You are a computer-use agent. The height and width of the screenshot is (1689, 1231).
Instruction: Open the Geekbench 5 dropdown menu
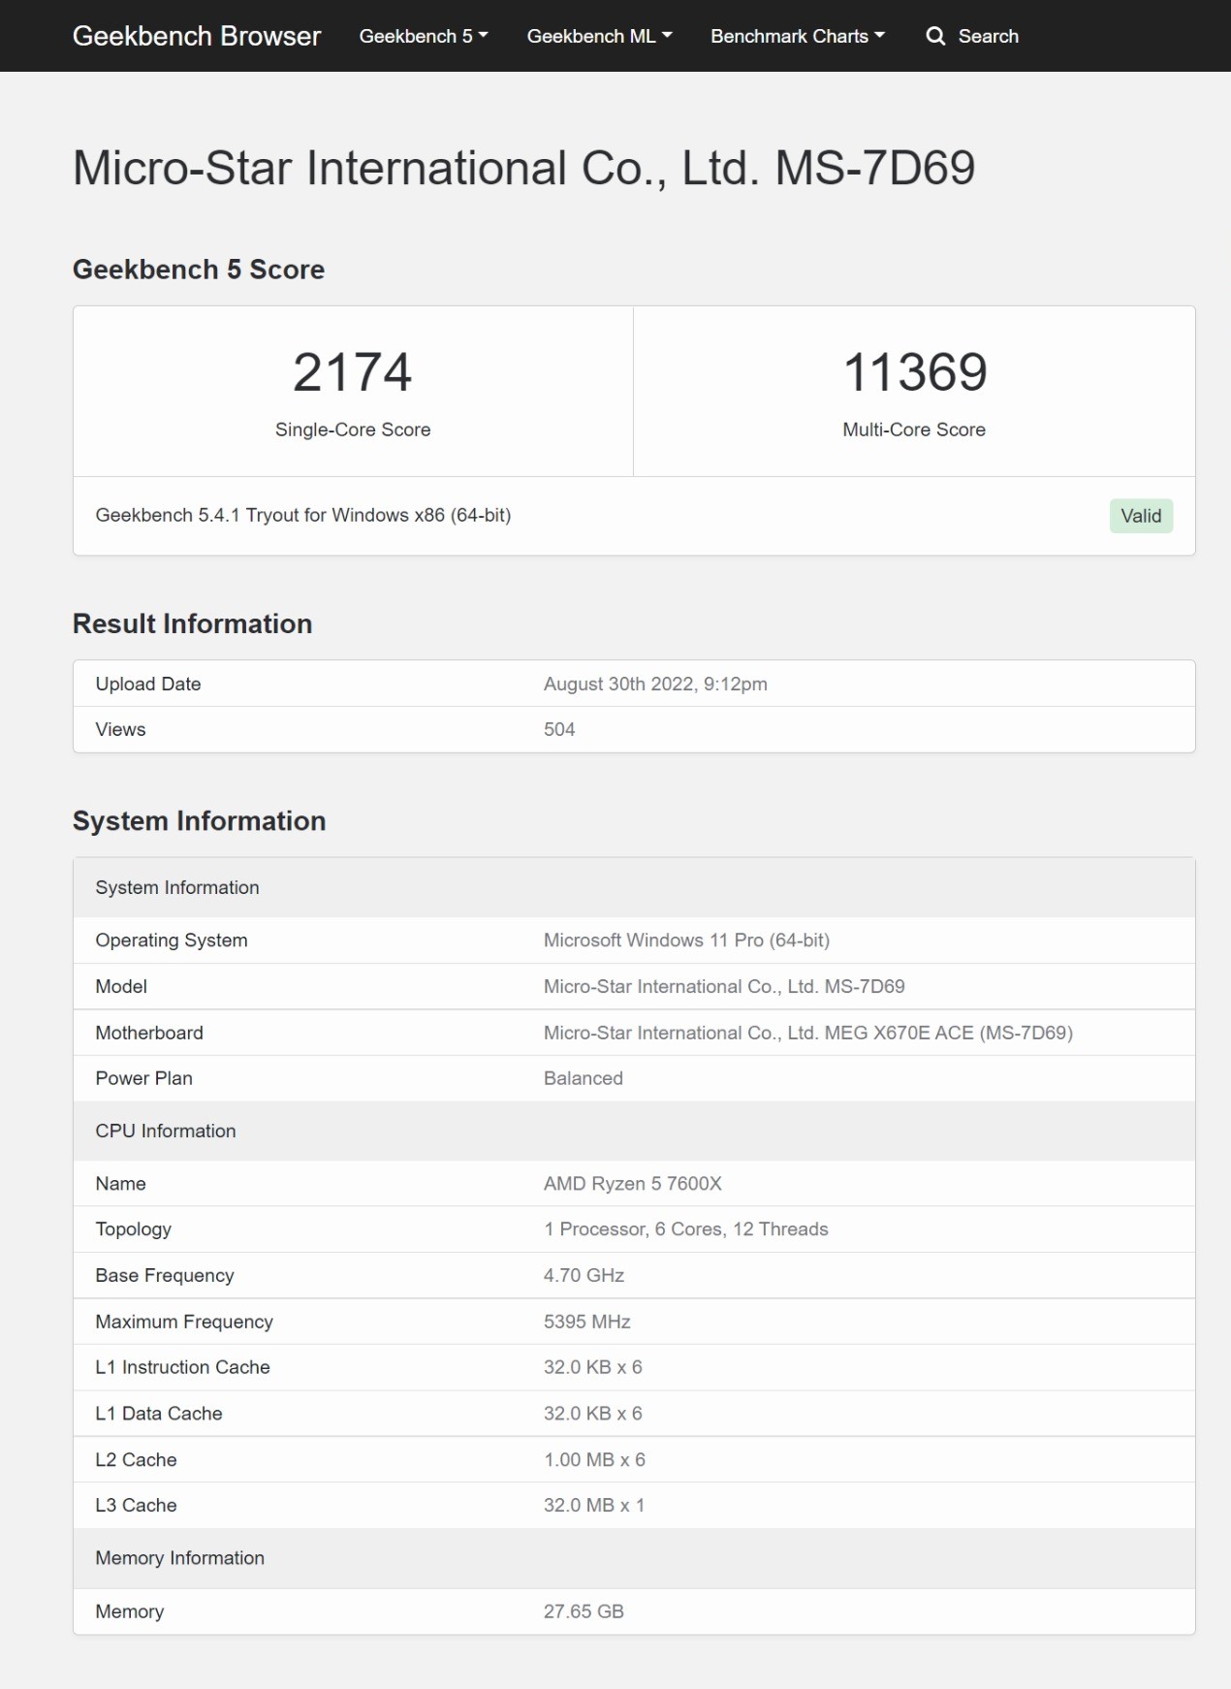pos(424,36)
